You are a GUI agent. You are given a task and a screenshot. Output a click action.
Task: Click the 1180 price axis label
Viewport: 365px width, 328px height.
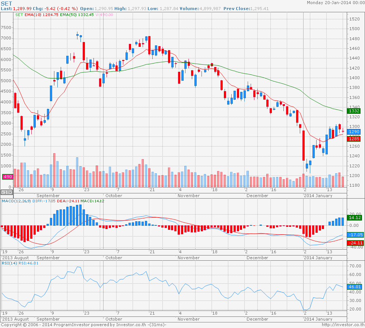354,186
